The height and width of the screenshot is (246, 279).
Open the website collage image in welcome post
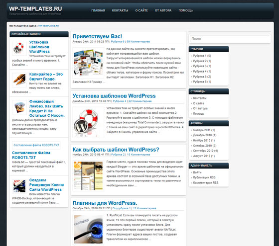pyautogui.click(x=88, y=63)
